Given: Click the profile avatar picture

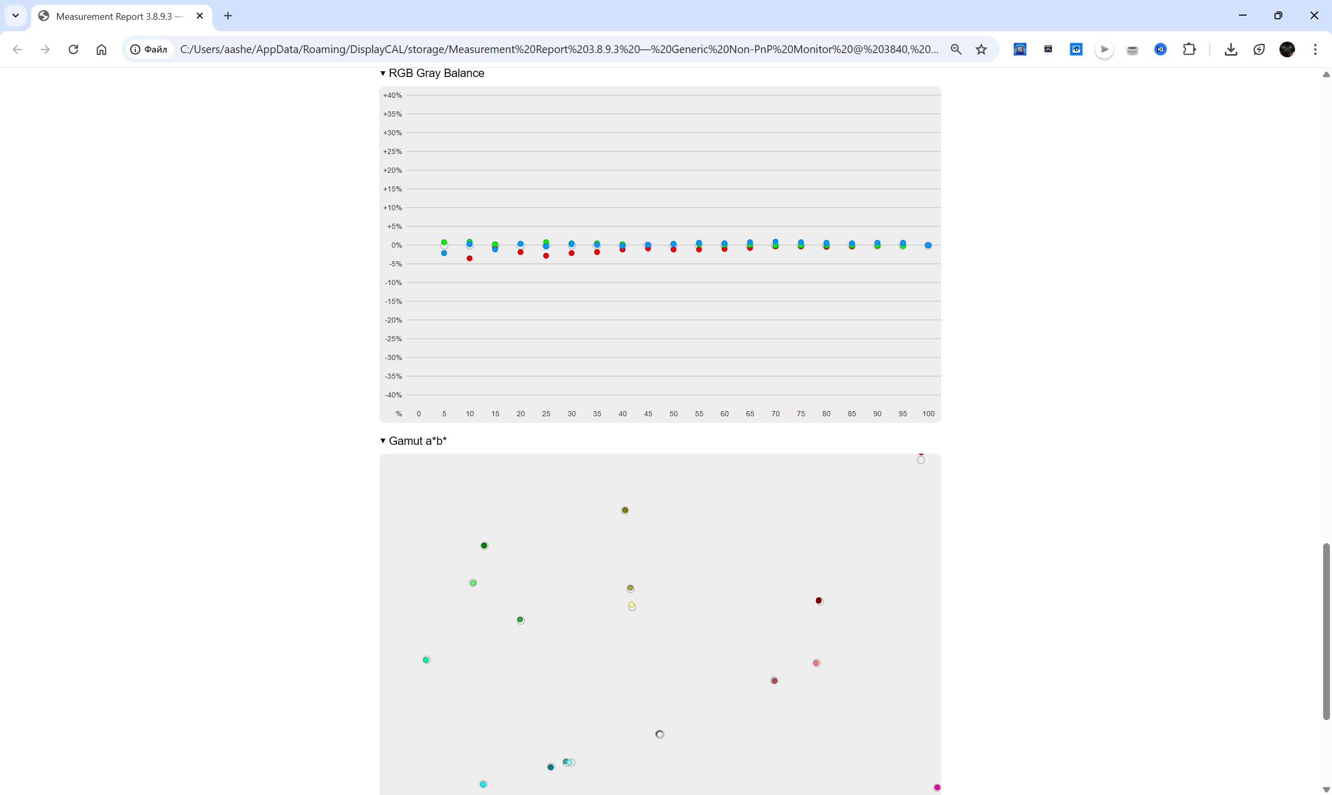Looking at the screenshot, I should tap(1287, 49).
